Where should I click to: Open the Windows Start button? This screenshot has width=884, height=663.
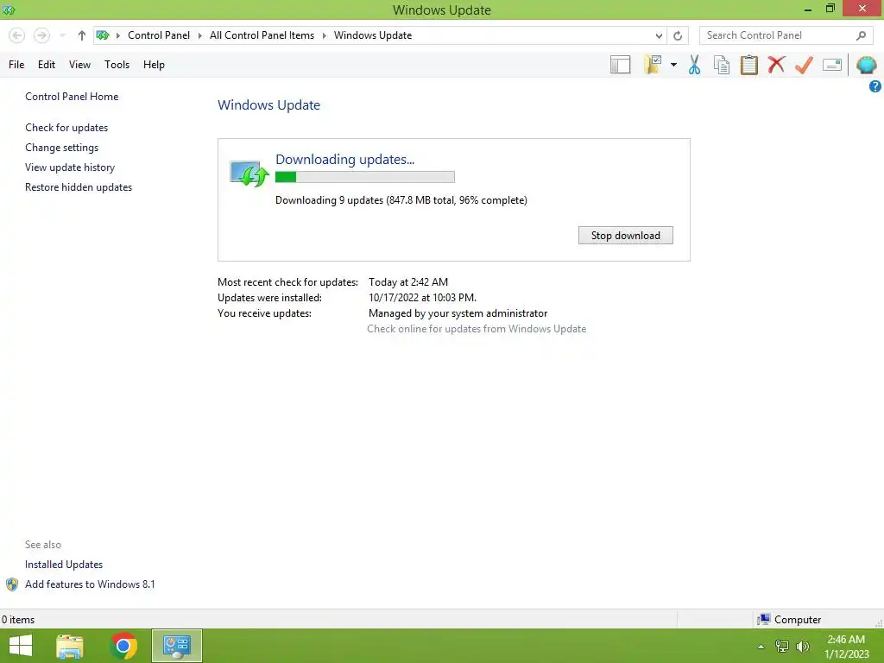[x=21, y=646]
